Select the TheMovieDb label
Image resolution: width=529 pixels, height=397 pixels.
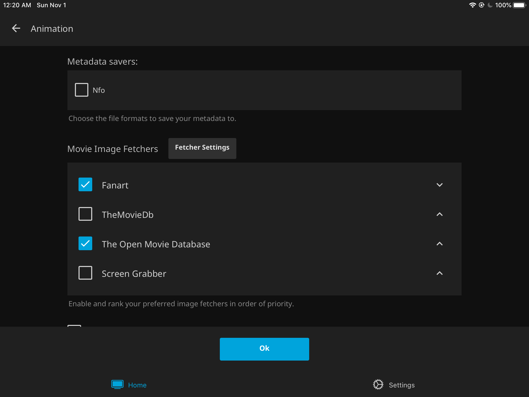click(128, 215)
